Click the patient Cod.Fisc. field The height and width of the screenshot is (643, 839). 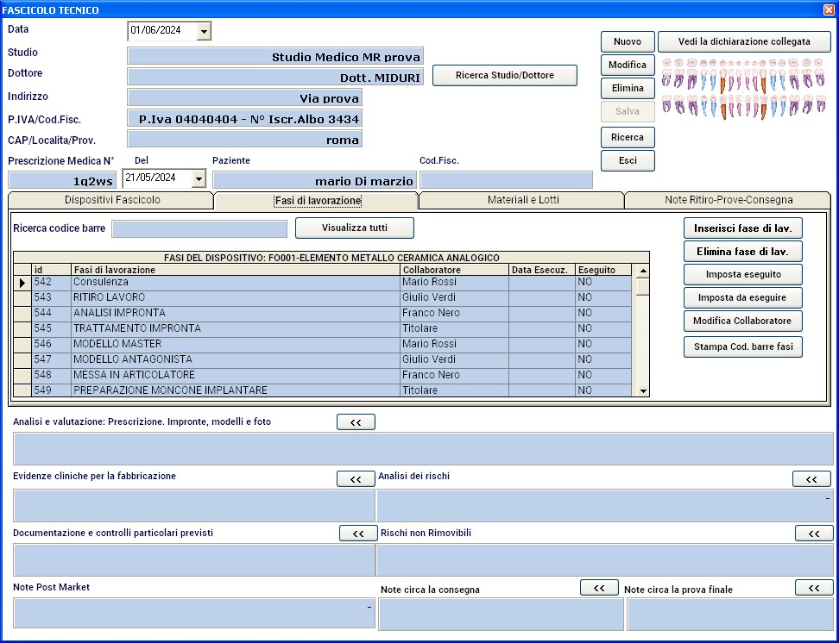click(506, 180)
